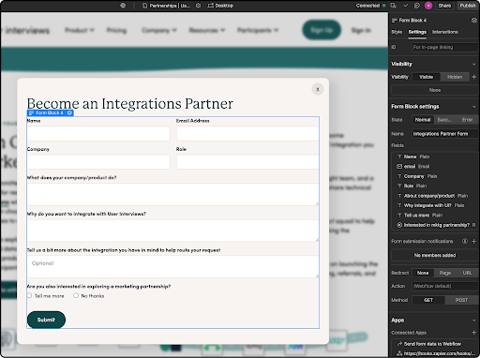Click the Action input field (Webflow default)
480x358 pixels.
(x=444, y=286)
